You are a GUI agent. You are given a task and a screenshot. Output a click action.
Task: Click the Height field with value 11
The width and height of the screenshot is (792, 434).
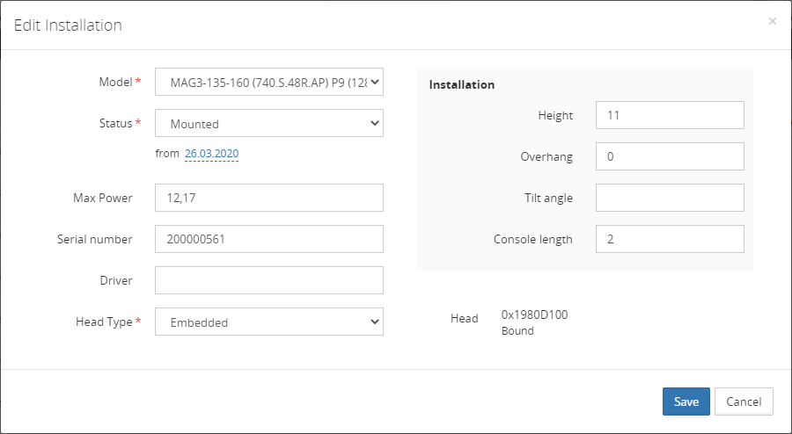tap(669, 115)
